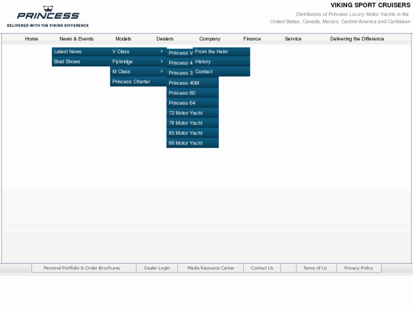This screenshot has height=310, width=413.
Task: Open Media Resource Center link
Action: click(211, 268)
